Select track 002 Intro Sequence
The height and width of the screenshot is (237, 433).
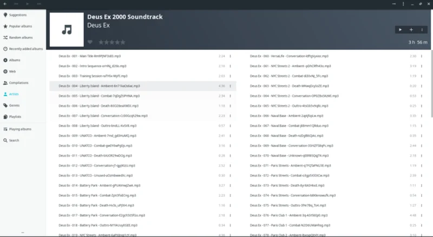(x=143, y=66)
